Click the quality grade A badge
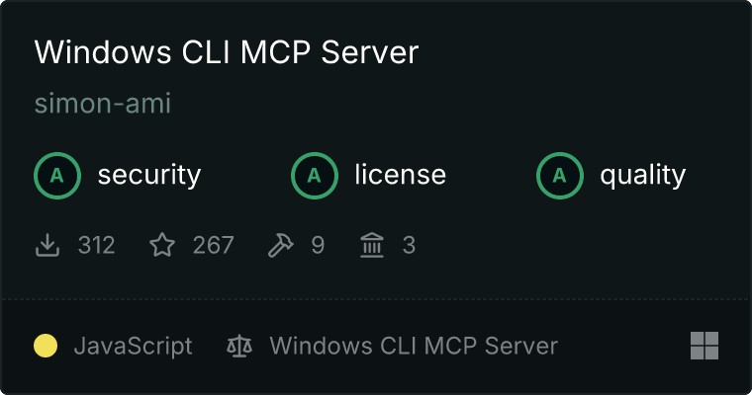Viewport: 752px width, 395px height. [560, 176]
